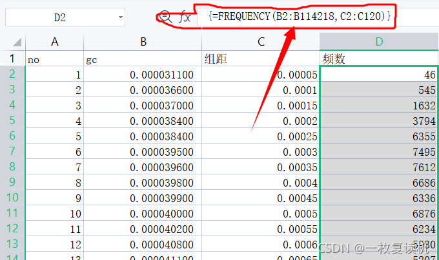This screenshot has height=260, width=439.
Task: Click cell with value 0.000039600
Action: point(143,167)
